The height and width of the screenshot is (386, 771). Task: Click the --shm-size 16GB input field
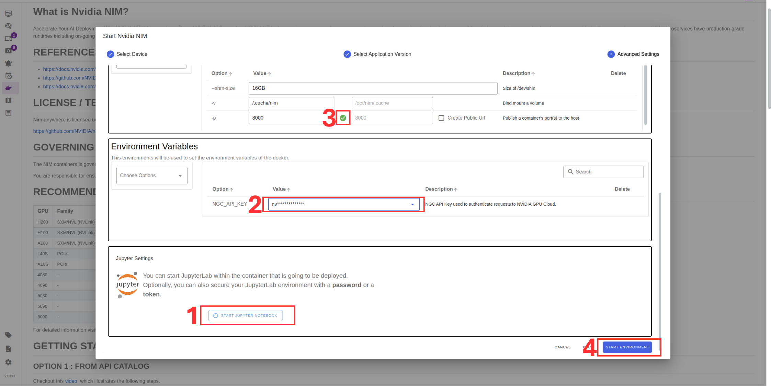click(373, 88)
